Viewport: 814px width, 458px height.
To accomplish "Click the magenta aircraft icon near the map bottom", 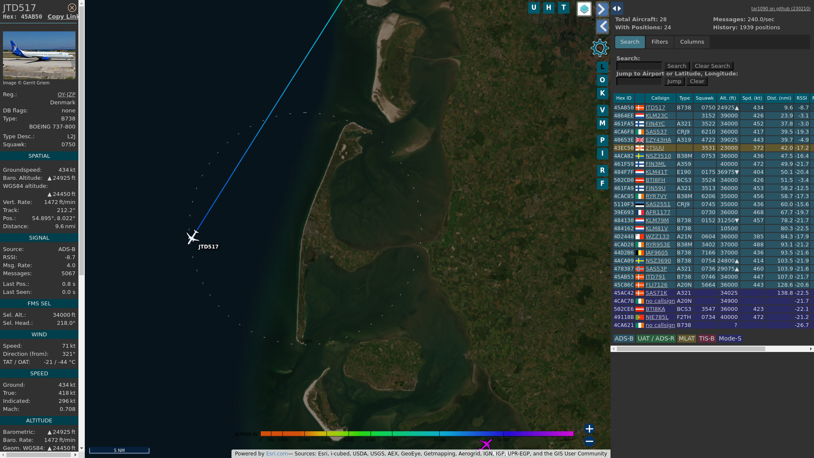I will coord(485,444).
